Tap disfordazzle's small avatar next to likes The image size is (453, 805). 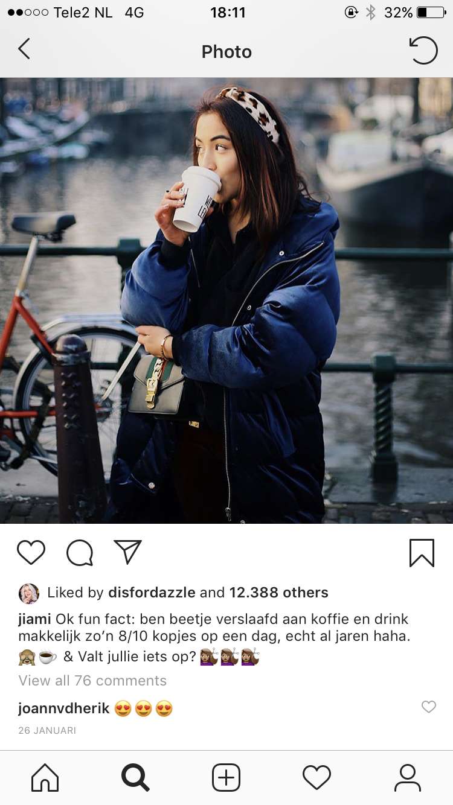pos(29,593)
